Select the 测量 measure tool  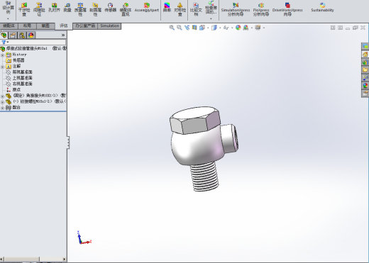[67, 8]
